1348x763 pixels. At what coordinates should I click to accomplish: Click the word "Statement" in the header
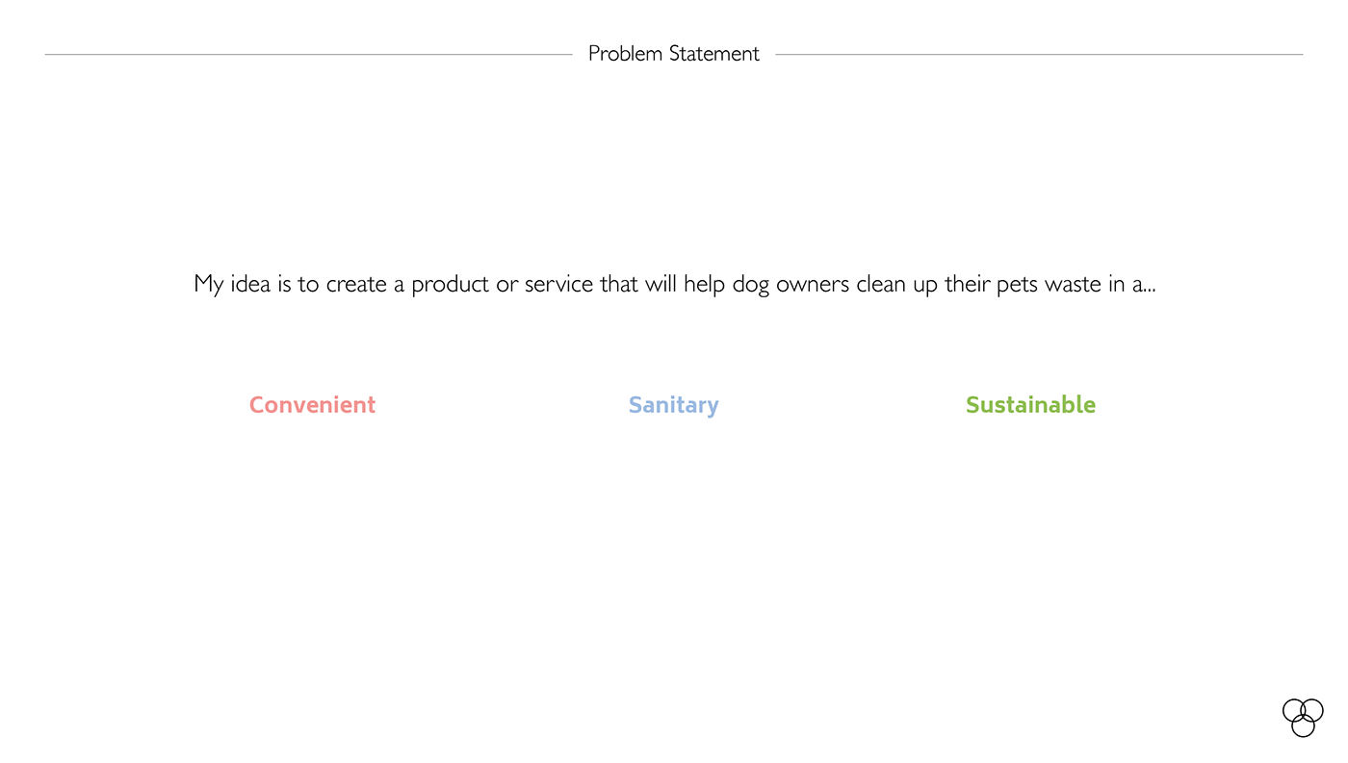[714, 54]
